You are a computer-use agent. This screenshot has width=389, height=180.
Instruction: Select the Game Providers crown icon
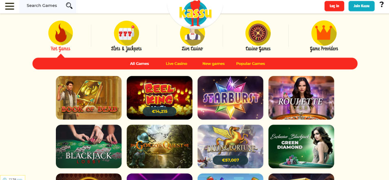324,33
